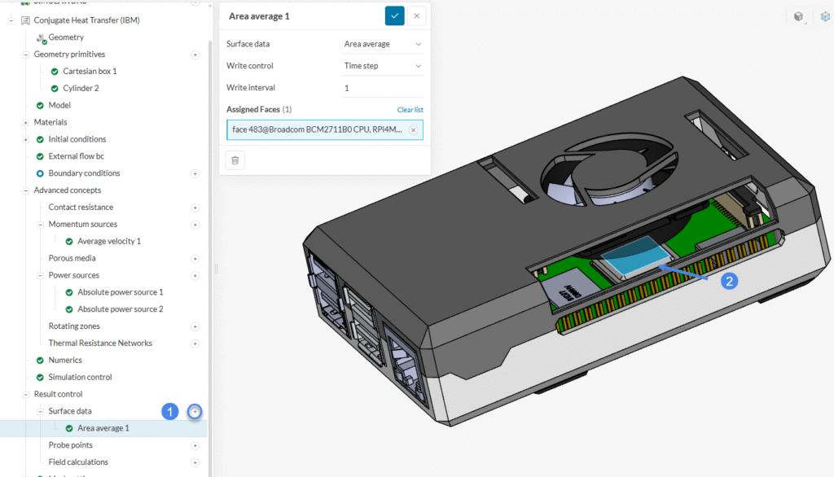Select Simulation control in the tree
The image size is (834, 477).
pos(80,377)
